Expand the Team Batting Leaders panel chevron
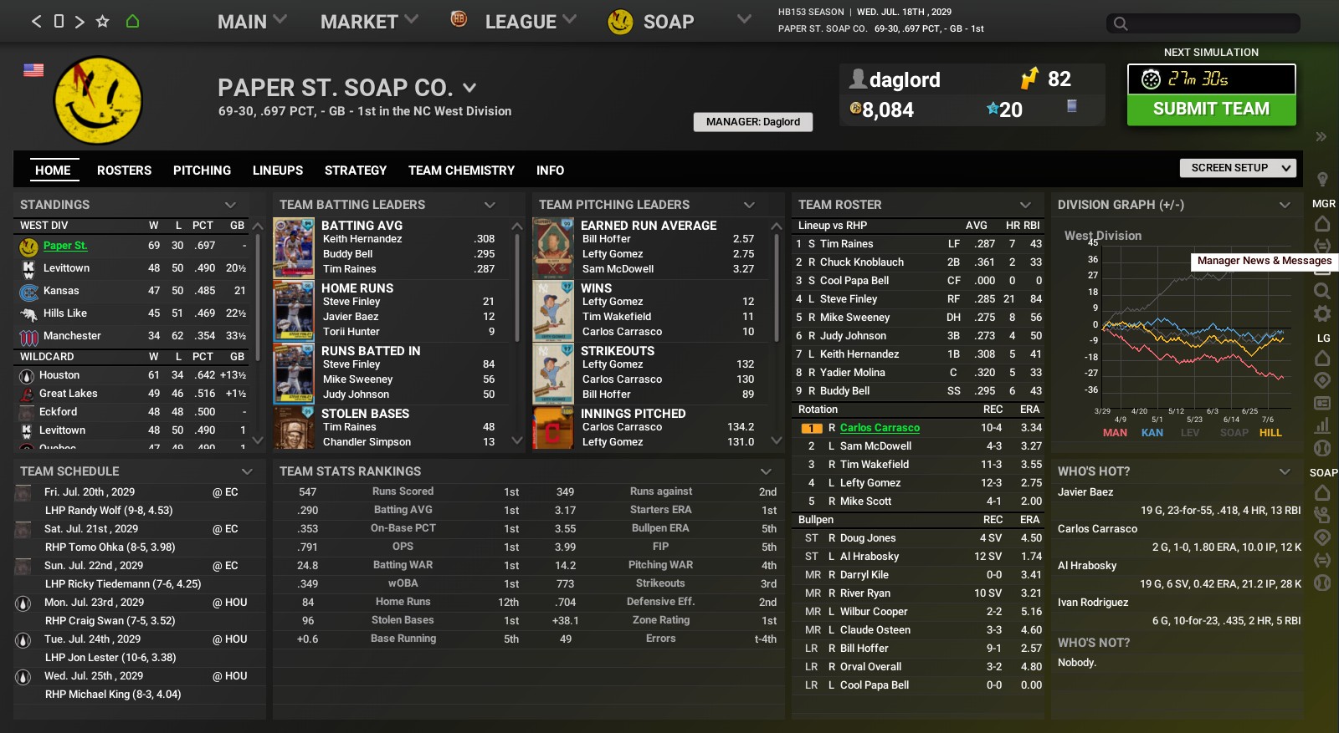The image size is (1339, 733). tap(490, 205)
